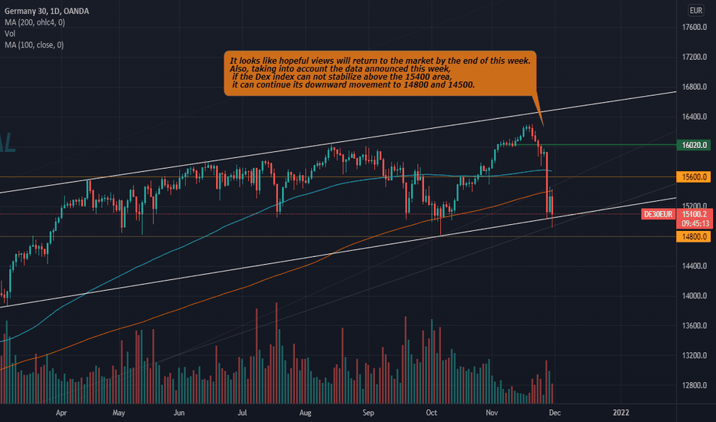Open the Germany 30 symbol title
The width and height of the screenshot is (716, 422).
[47, 11]
